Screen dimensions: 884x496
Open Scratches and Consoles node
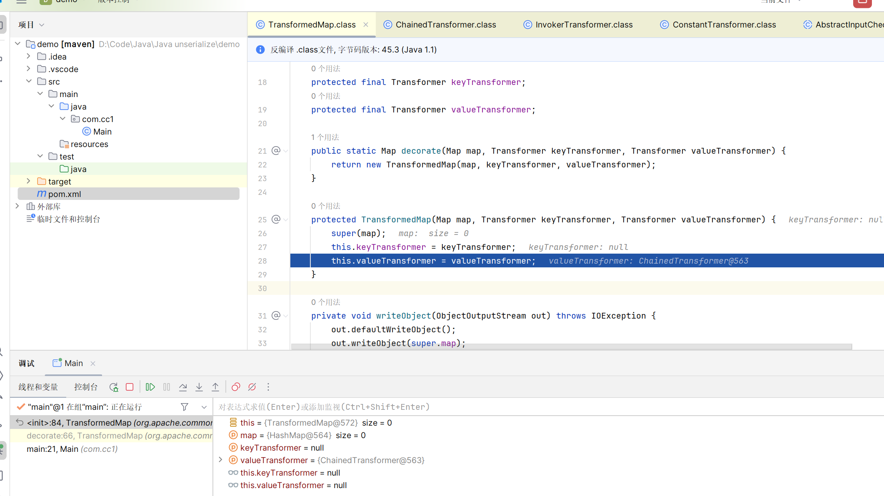[64, 219]
